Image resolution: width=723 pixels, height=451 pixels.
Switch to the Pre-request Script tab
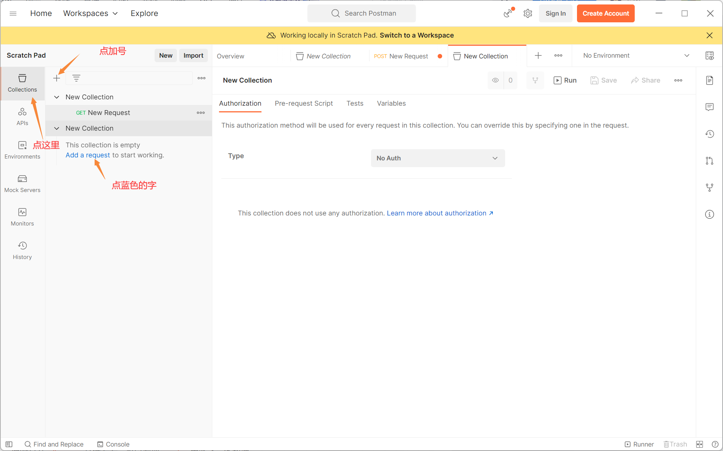(x=304, y=103)
